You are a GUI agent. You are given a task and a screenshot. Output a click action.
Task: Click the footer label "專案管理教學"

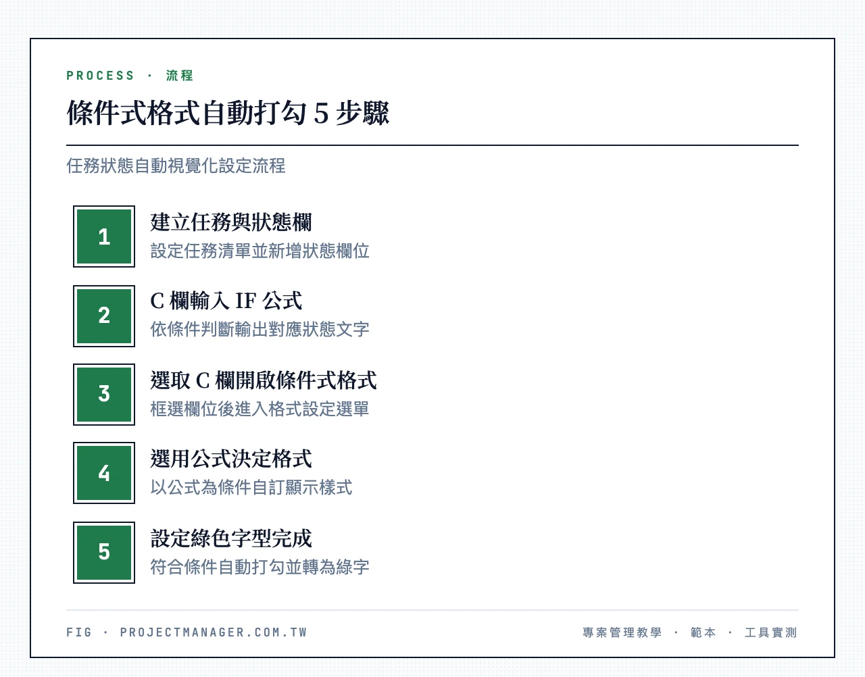click(x=622, y=632)
